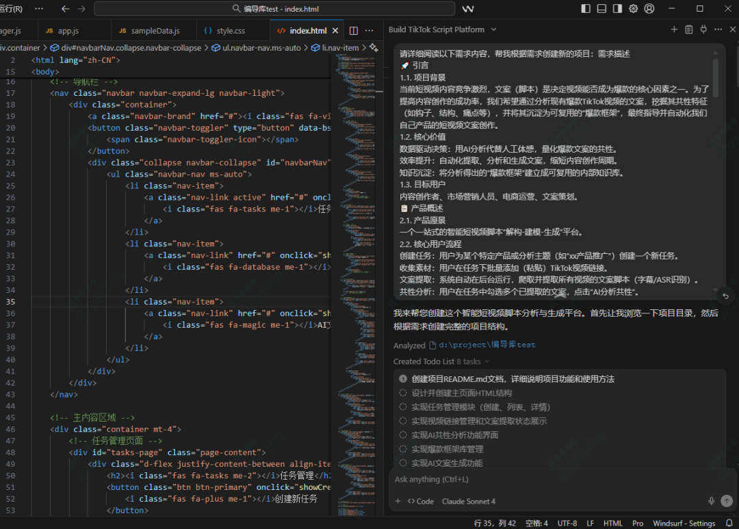Image resolution: width=739 pixels, height=529 pixels.
Task: Click the Windsurf logo icon
Action: pyautogui.click(x=467, y=8)
